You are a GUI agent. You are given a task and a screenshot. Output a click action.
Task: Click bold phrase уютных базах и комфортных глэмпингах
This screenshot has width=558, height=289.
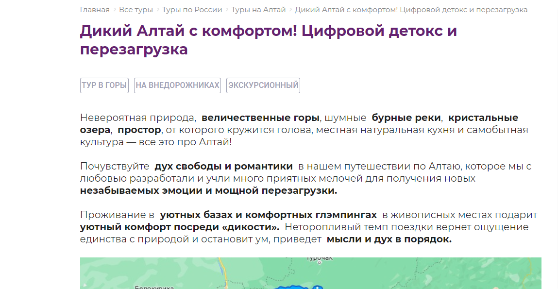[x=268, y=215]
